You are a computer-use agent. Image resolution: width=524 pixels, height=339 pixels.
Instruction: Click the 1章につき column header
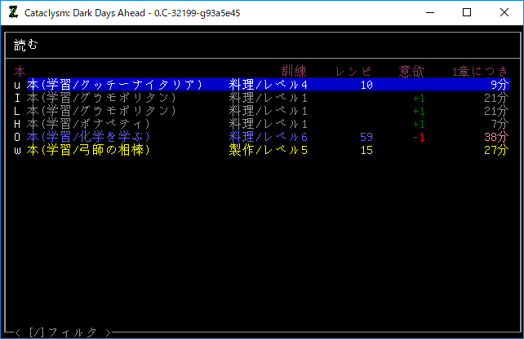click(480, 72)
